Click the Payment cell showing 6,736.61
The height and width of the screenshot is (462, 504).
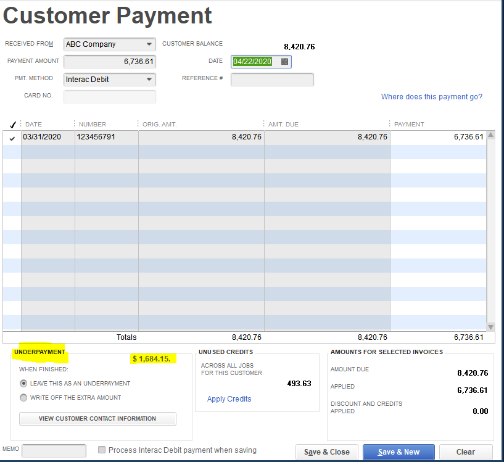(x=438, y=138)
